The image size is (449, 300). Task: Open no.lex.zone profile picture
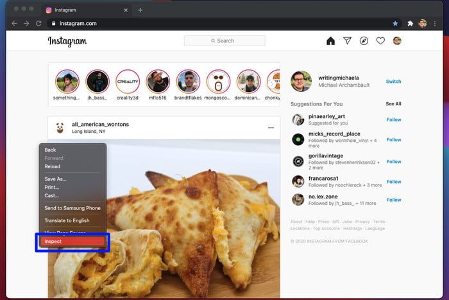click(298, 200)
